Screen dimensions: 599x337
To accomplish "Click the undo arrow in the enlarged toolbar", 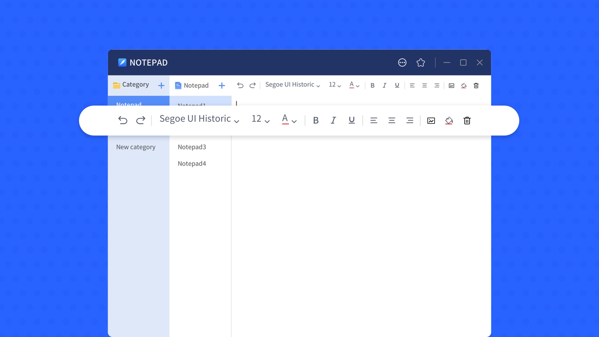I will click(x=123, y=120).
